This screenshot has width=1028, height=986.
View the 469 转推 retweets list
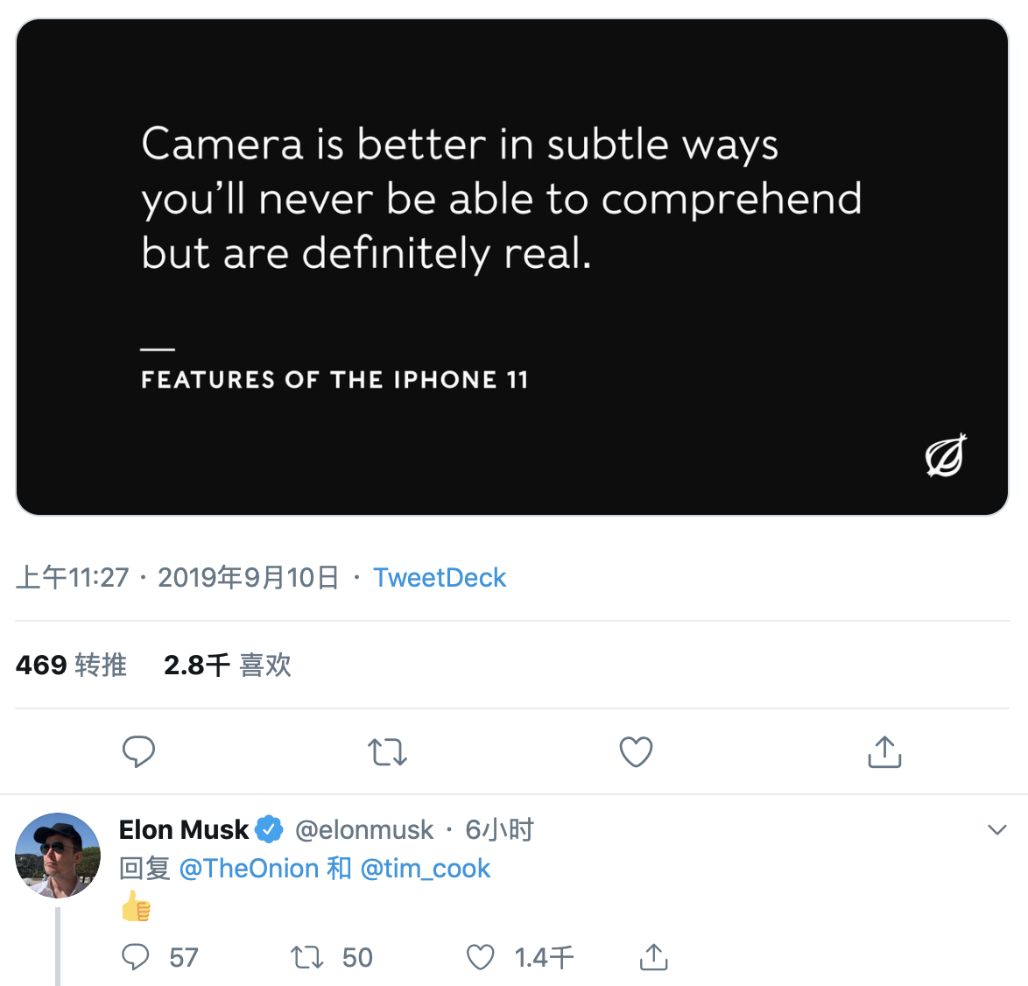(x=71, y=665)
